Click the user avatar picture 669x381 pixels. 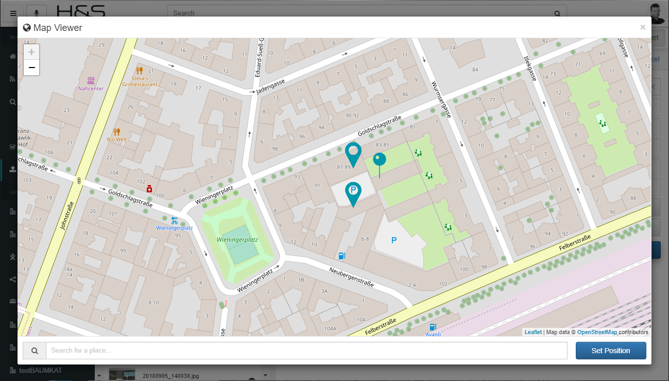coord(658,13)
